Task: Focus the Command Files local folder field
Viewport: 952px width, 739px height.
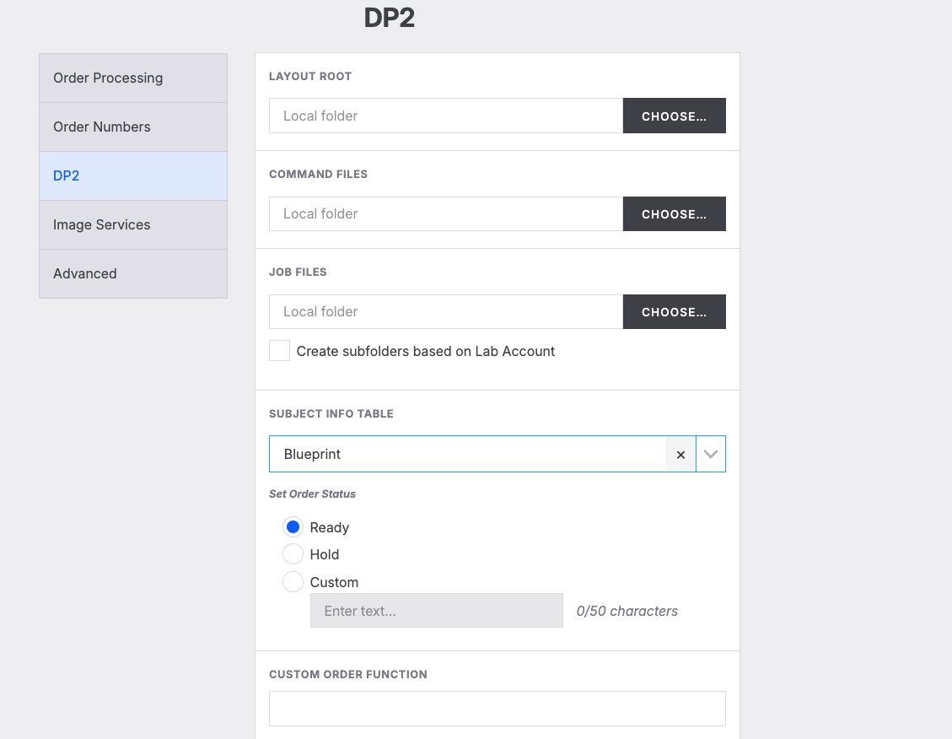Action: (x=446, y=213)
